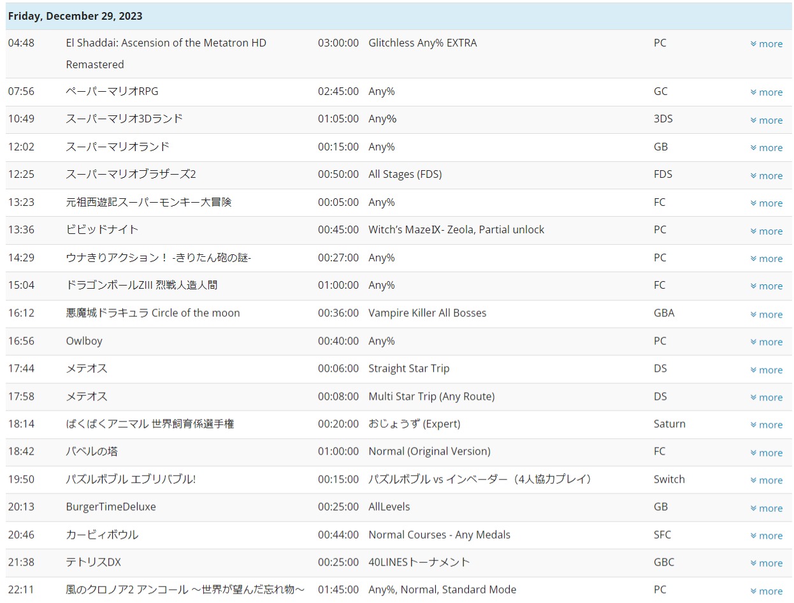This screenshot has width=794, height=603.
Task: Click the ペーパーマリオRPG title
Action: point(112,91)
